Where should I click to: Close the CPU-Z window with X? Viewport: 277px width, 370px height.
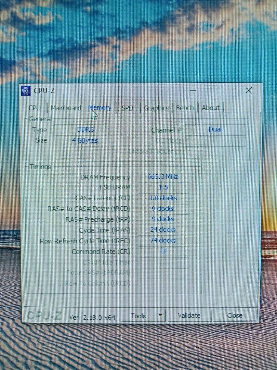point(249,90)
